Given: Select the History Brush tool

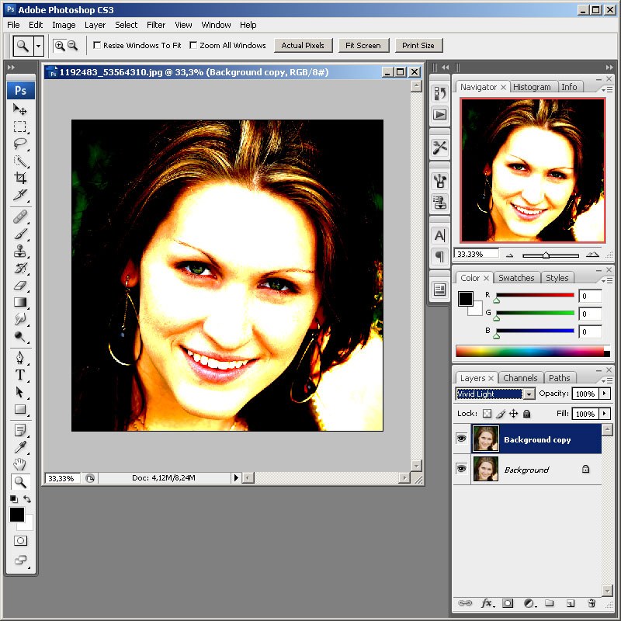Looking at the screenshot, I should point(20,268).
